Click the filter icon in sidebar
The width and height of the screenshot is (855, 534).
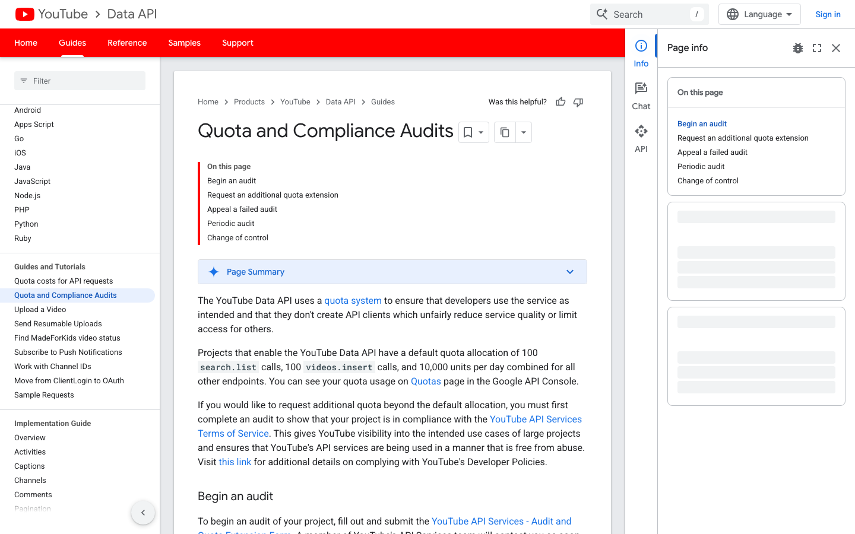tap(24, 81)
